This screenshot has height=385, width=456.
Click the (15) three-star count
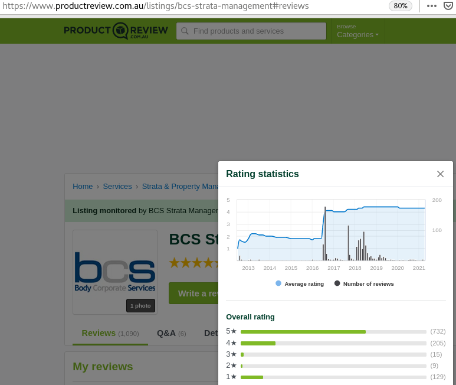[x=436, y=354]
